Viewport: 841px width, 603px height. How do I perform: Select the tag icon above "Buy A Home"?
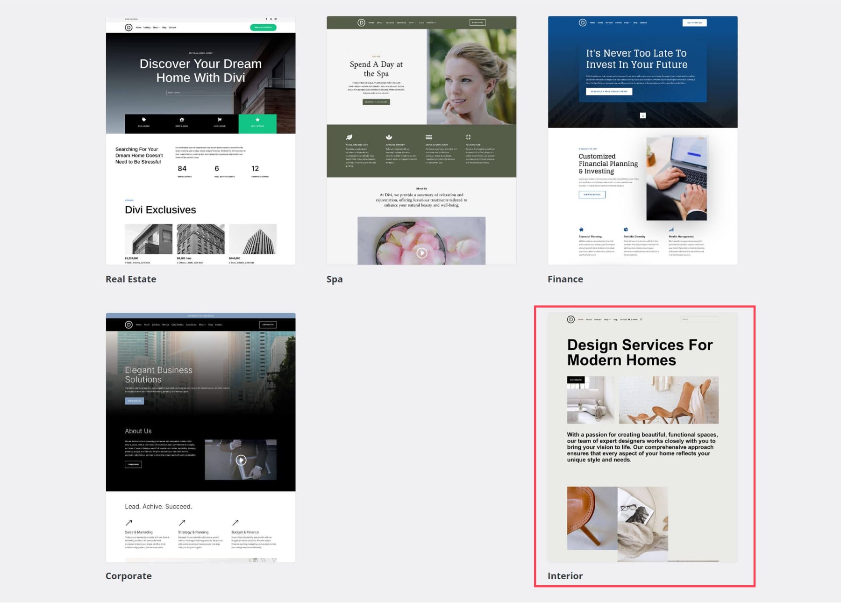pos(144,120)
